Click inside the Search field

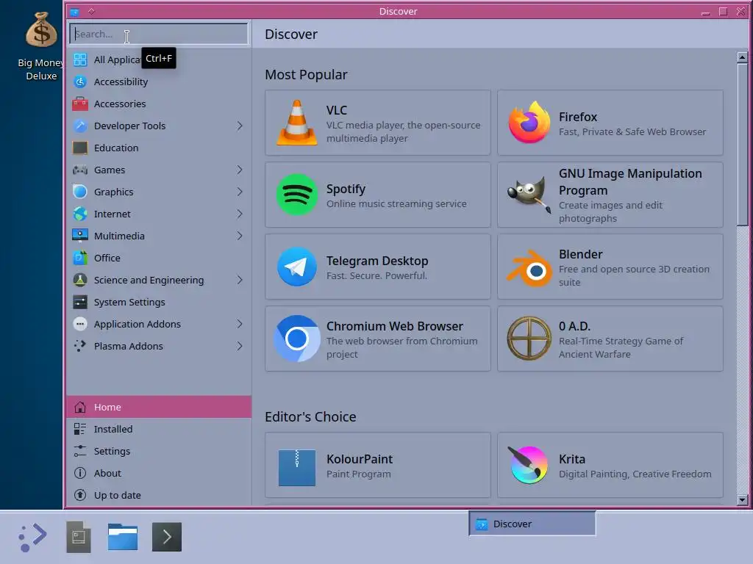(x=159, y=34)
